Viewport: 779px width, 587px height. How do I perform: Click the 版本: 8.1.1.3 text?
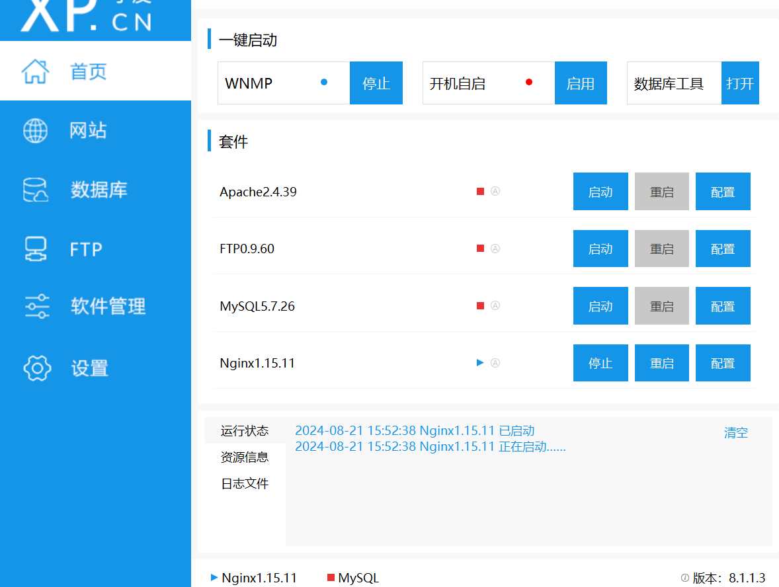tap(729, 578)
